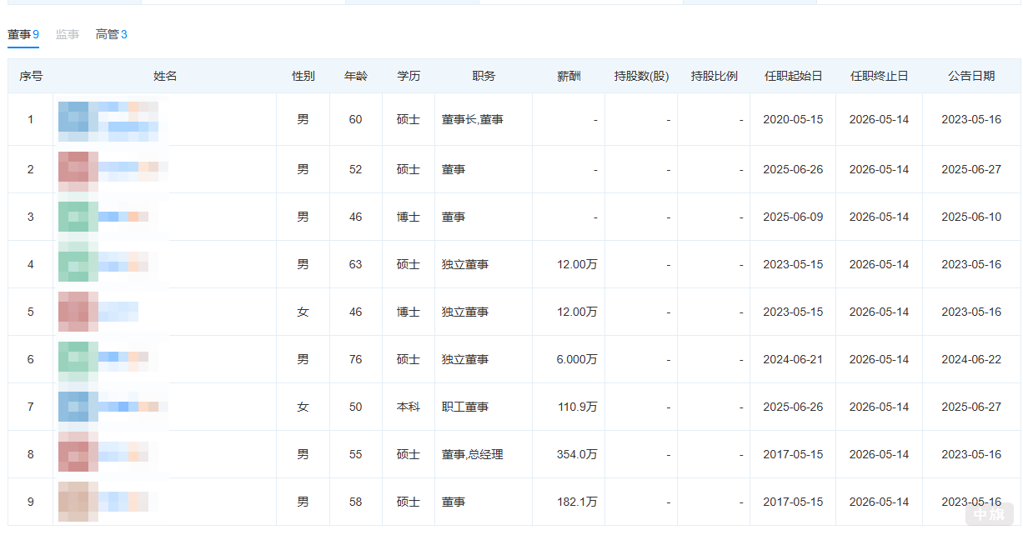Select the blue row number 4
The width and height of the screenshot is (1023, 535).
click(30, 263)
